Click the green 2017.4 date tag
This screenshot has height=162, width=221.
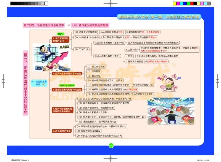[x=60, y=33]
